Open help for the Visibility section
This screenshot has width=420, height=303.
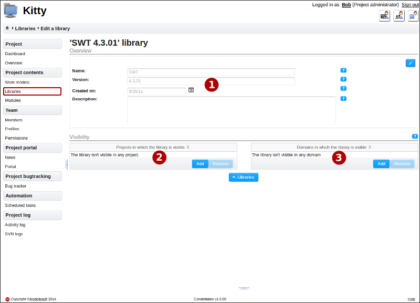(415, 137)
